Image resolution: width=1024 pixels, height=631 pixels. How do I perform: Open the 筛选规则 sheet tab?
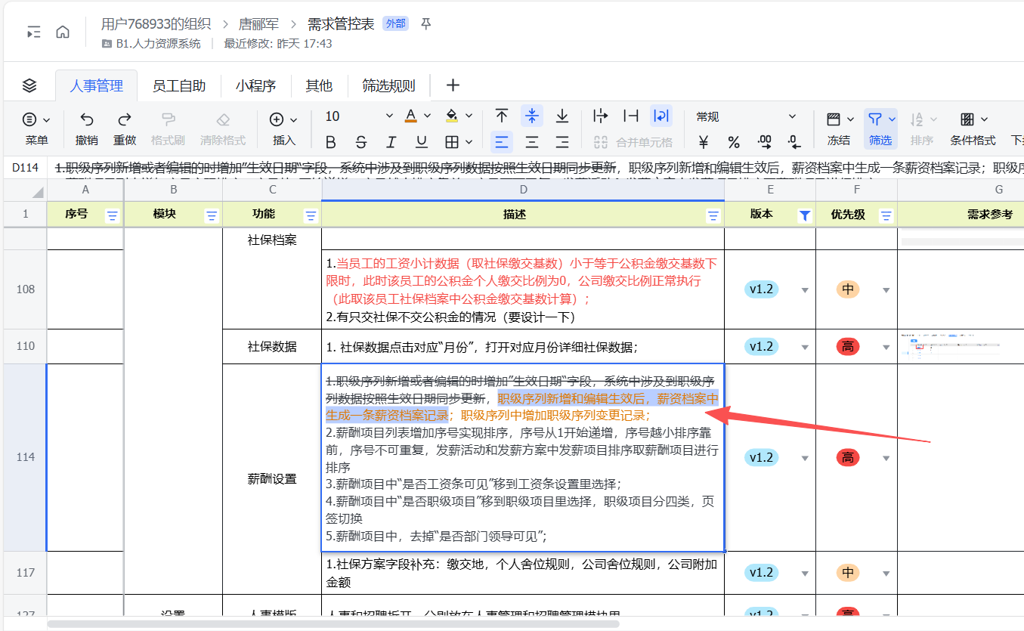(388, 85)
